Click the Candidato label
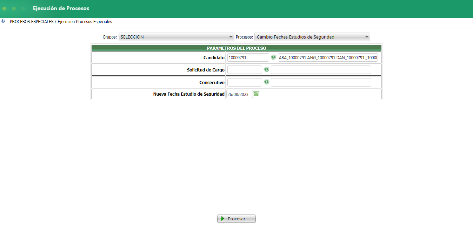This screenshot has height=234, width=473. point(214,57)
